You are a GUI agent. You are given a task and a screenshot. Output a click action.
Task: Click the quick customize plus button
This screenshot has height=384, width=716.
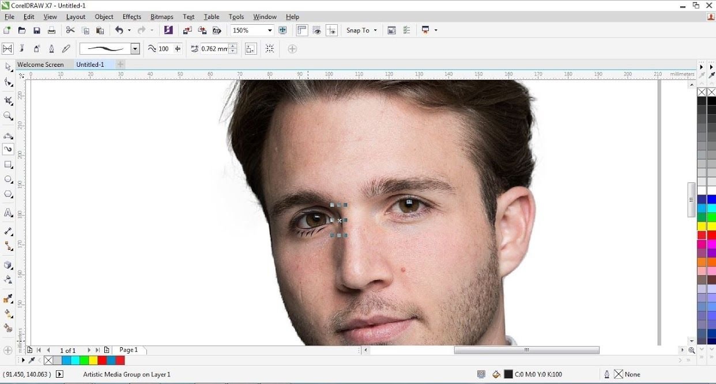click(x=292, y=49)
